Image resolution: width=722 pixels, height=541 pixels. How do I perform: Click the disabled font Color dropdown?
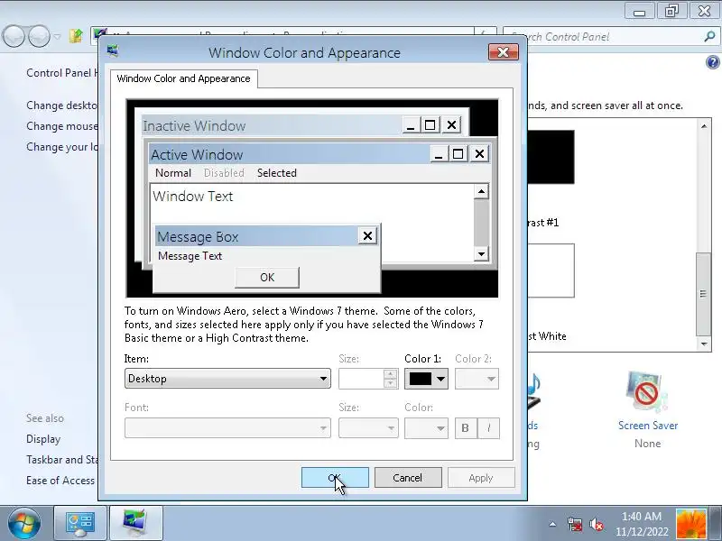pyautogui.click(x=426, y=428)
